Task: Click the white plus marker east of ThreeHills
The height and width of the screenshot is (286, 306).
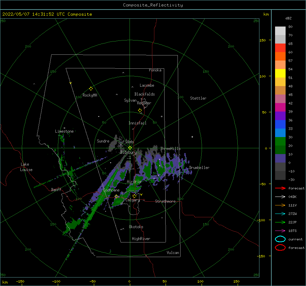Action: pyautogui.click(x=192, y=137)
